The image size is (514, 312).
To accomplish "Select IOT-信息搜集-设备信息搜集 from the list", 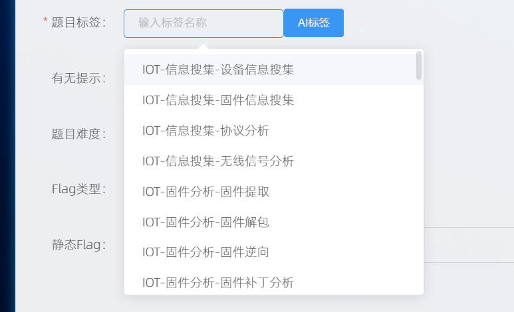I will click(218, 70).
